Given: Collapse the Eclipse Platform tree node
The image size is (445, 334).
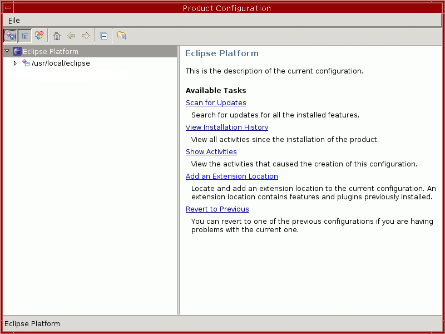Looking at the screenshot, I should click(x=7, y=51).
